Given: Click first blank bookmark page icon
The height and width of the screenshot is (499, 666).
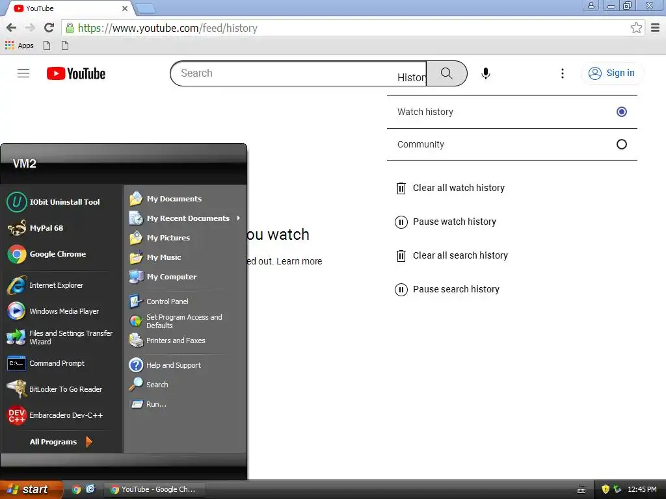Looking at the screenshot, I should pyautogui.click(x=47, y=45).
